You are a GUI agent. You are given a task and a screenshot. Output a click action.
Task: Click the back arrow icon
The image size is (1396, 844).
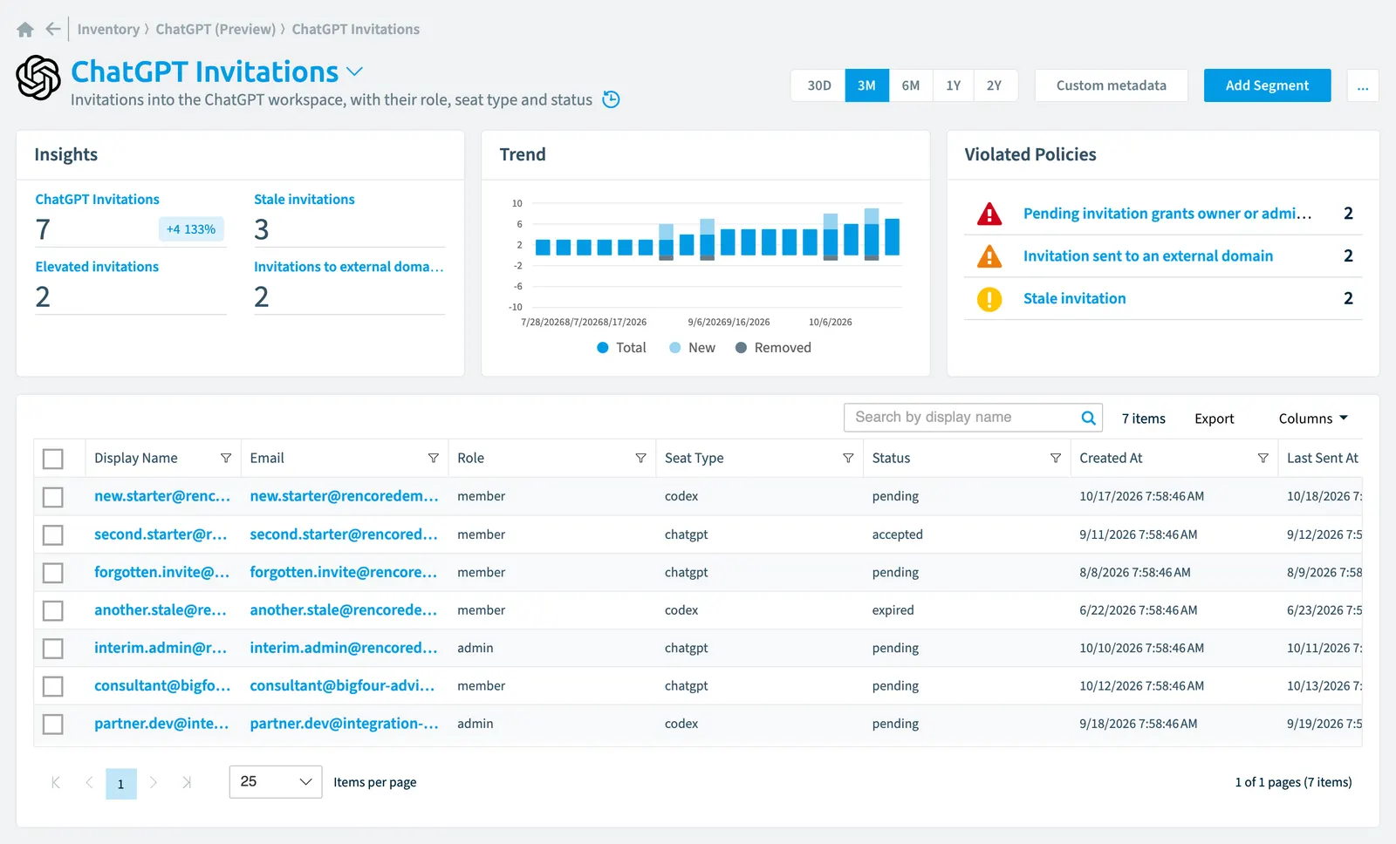tap(53, 29)
